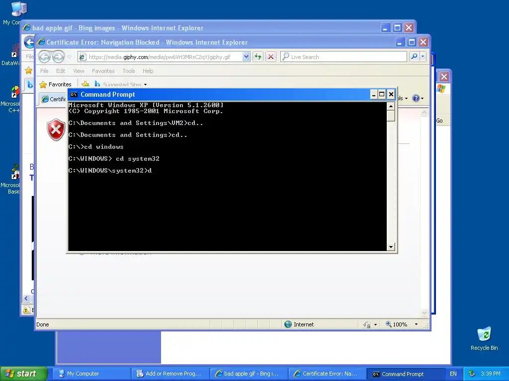Click the 'cd system32' command line text

[138, 159]
